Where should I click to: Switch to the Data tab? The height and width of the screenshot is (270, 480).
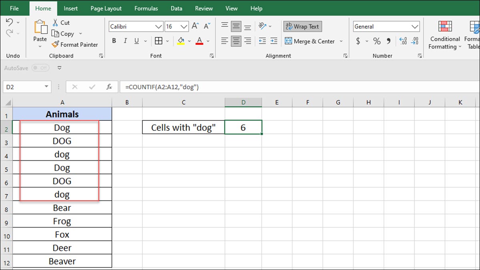pos(176,8)
